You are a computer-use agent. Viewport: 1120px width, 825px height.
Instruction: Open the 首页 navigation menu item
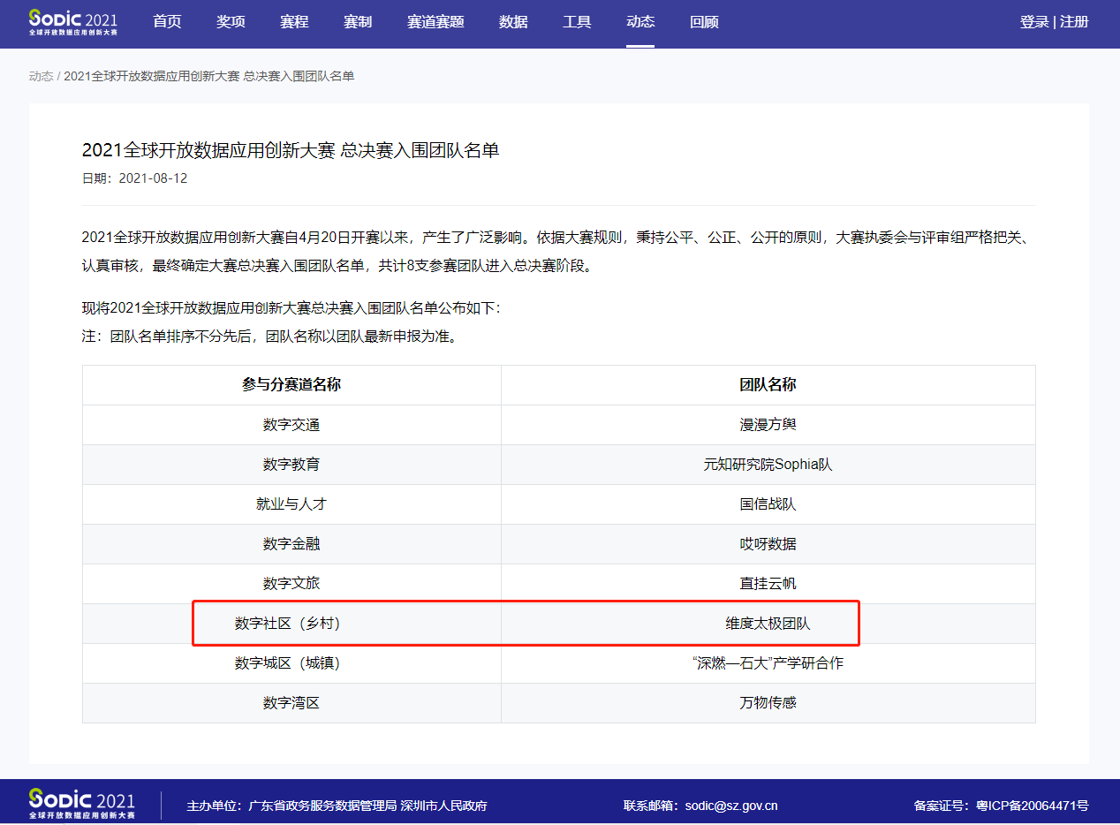(x=167, y=22)
